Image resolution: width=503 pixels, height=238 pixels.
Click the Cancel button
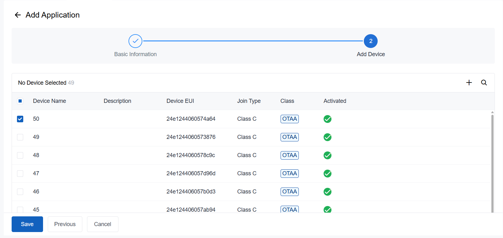103,224
